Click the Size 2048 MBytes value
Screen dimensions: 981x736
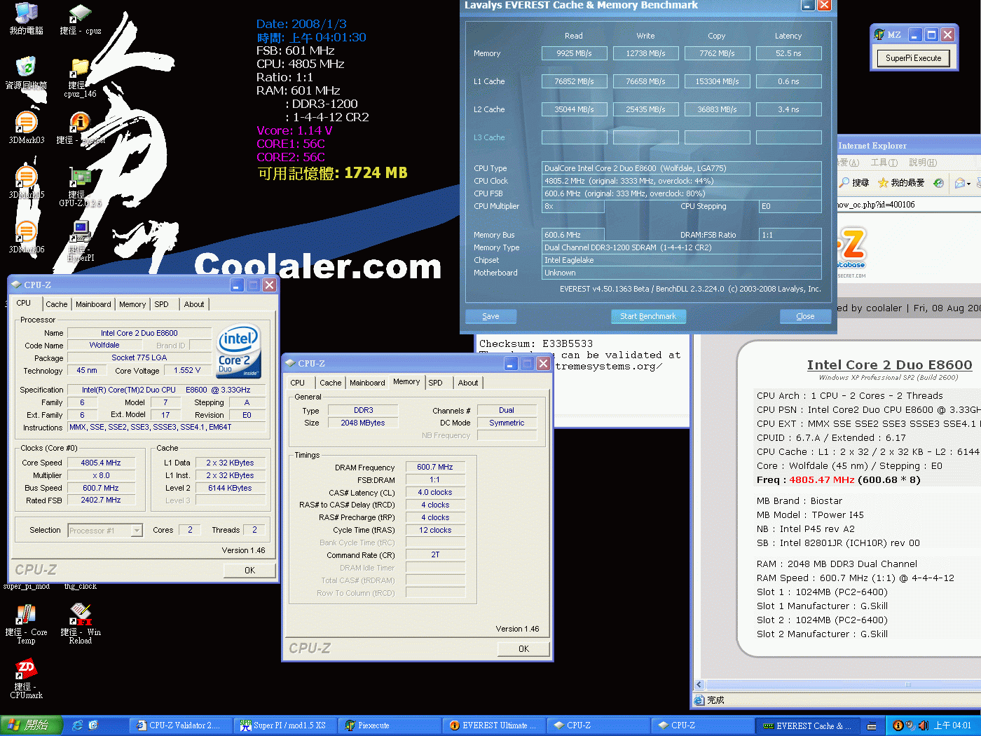(x=363, y=423)
